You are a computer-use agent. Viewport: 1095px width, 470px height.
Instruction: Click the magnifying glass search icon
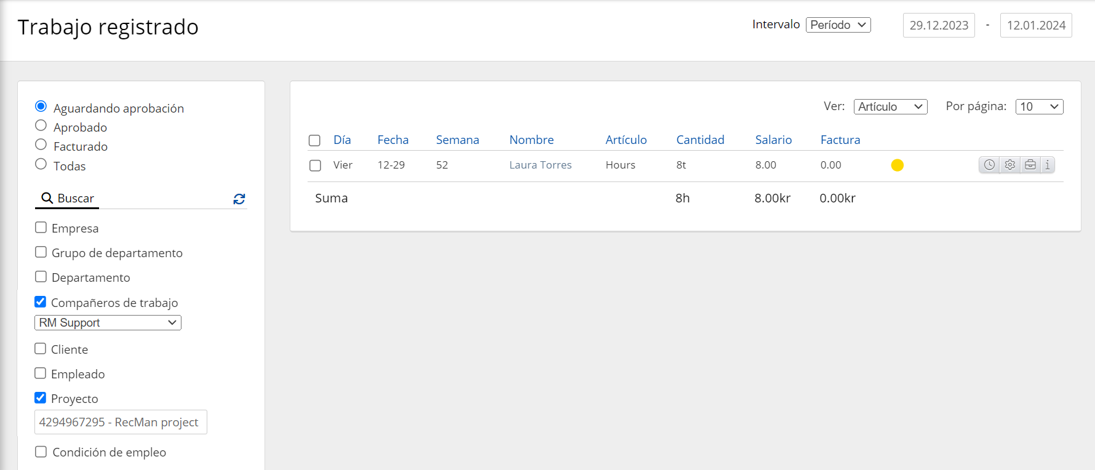pos(47,198)
